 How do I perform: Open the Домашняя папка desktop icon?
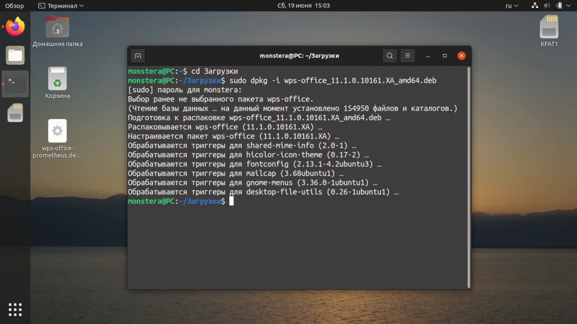point(57,31)
